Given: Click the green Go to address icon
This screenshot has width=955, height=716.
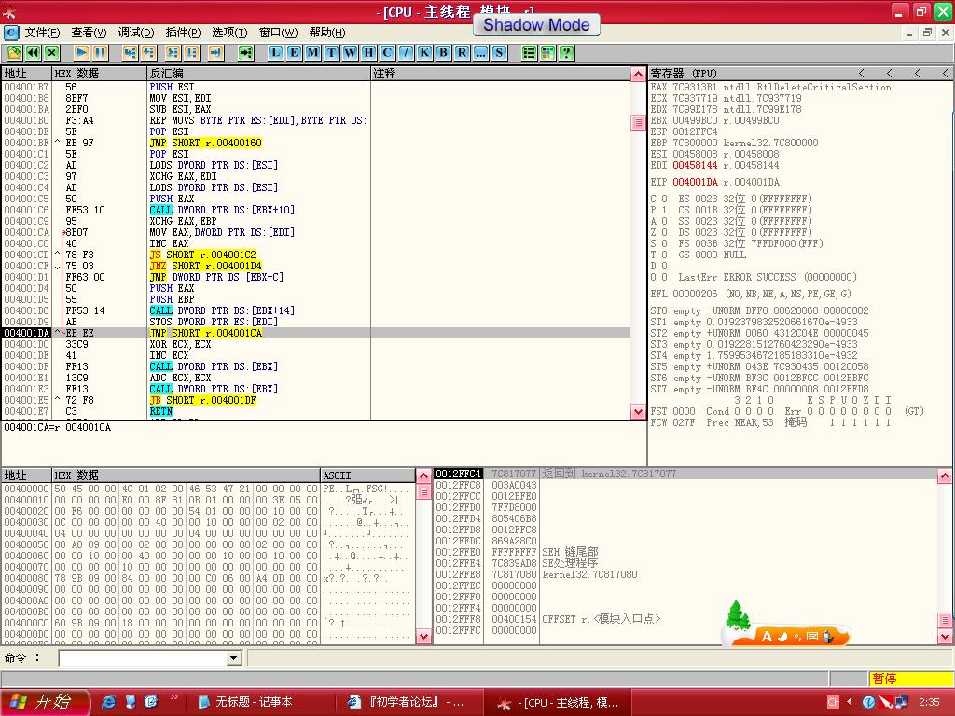Looking at the screenshot, I should (x=245, y=52).
